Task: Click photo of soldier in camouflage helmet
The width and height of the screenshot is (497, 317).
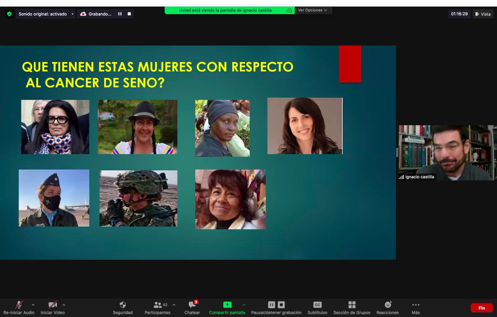Action: pyautogui.click(x=138, y=198)
